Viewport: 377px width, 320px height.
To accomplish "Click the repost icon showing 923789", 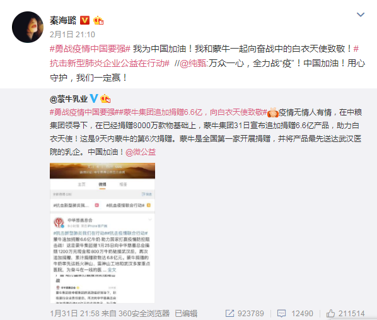I will point(229,313).
